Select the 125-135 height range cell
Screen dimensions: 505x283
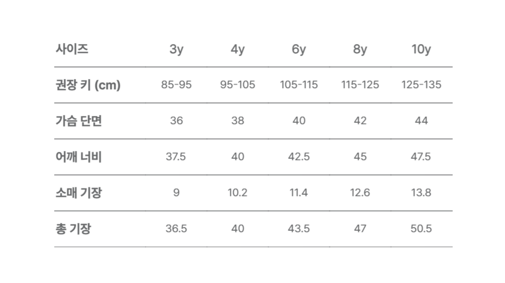(x=421, y=85)
